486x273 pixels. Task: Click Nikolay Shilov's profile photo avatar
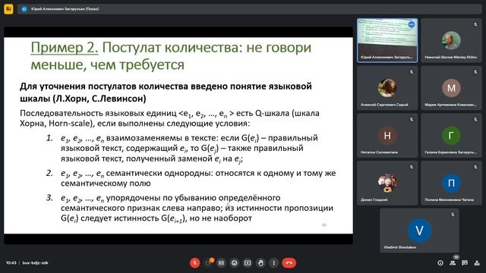(x=451, y=40)
